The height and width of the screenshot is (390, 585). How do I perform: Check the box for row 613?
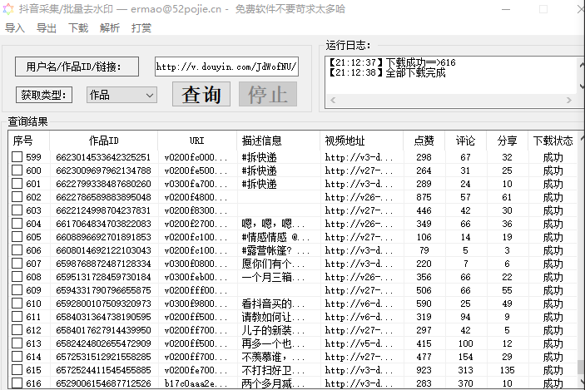click(17, 343)
